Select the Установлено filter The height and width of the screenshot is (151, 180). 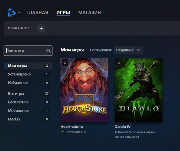click(x=28, y=74)
